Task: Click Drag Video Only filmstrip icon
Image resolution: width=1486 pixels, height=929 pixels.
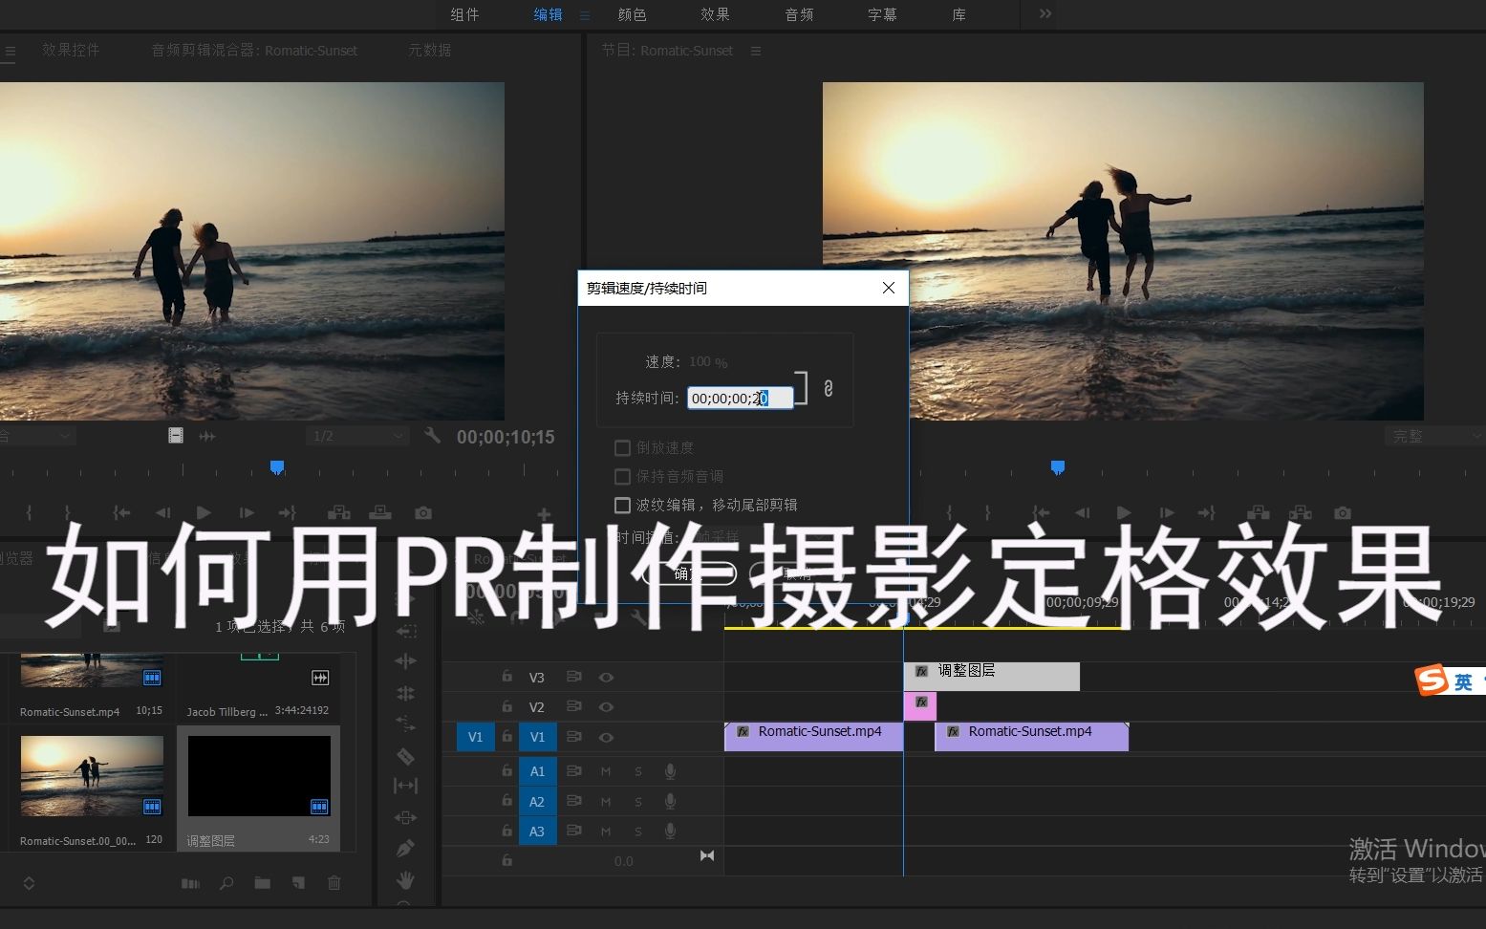Action: click(x=176, y=436)
